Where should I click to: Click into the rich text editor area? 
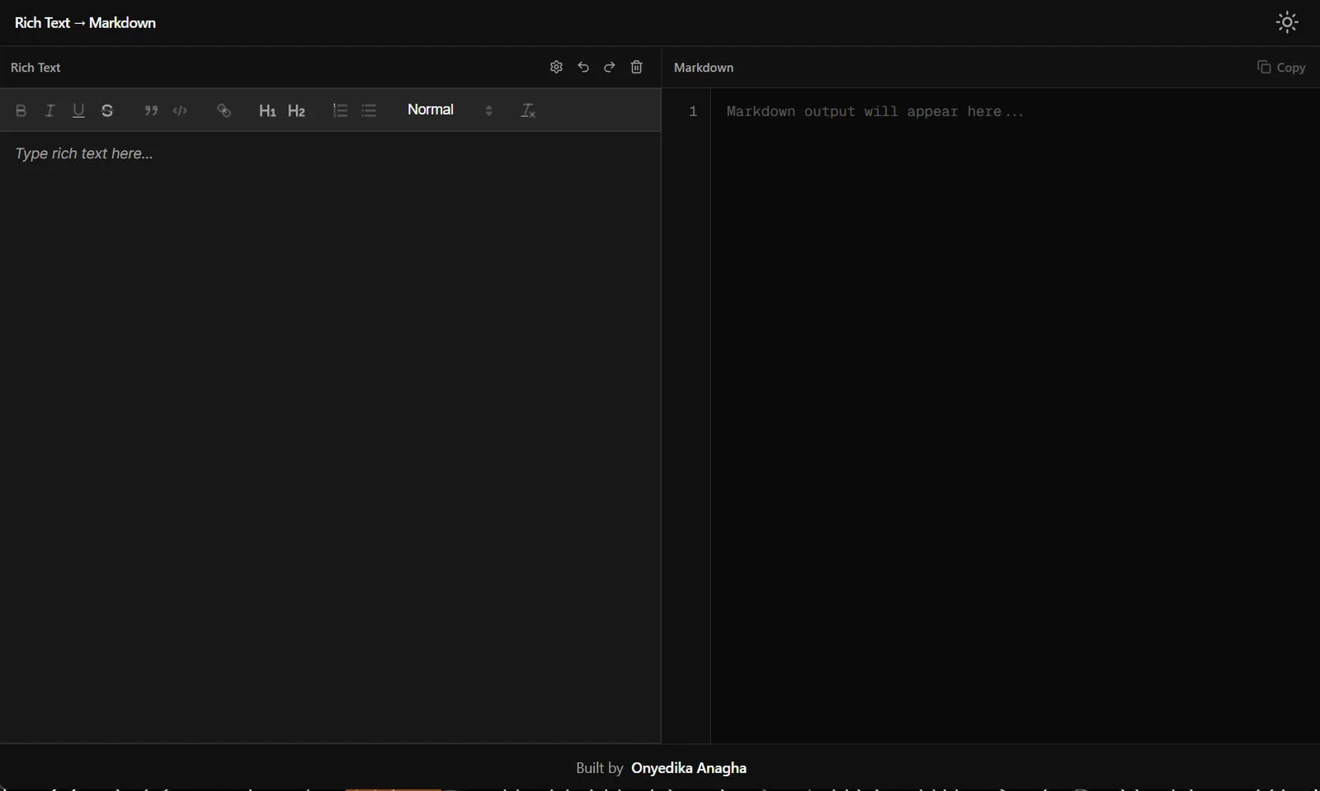coord(330,437)
